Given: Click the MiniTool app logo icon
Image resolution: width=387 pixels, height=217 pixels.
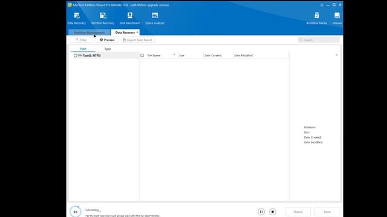Looking at the screenshot, I should pos(70,5).
